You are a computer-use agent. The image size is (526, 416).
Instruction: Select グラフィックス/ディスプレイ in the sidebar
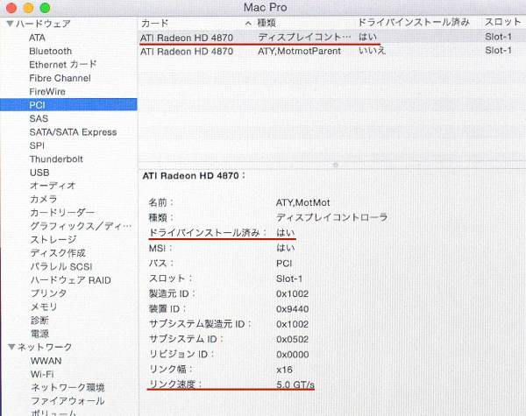click(81, 226)
